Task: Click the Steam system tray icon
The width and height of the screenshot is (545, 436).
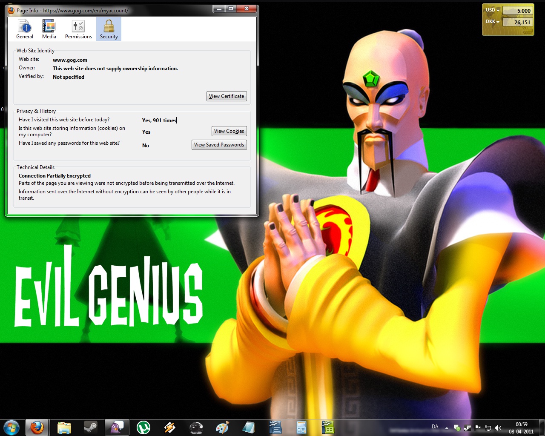Action: coord(467,428)
